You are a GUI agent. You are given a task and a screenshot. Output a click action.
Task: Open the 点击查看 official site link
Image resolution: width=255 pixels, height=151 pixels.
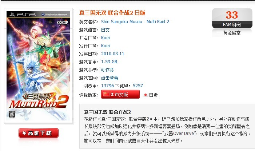coord(109,78)
